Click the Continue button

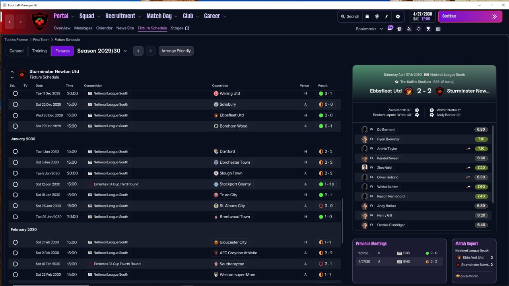tap(470, 16)
